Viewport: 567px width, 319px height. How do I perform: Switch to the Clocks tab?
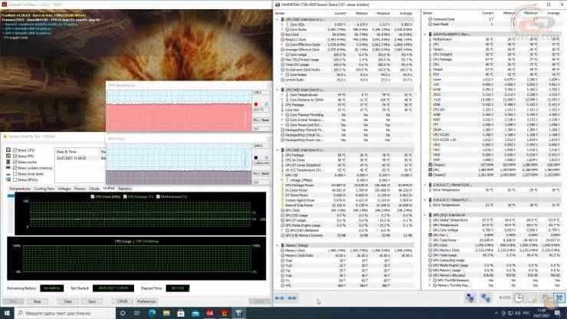point(94,189)
